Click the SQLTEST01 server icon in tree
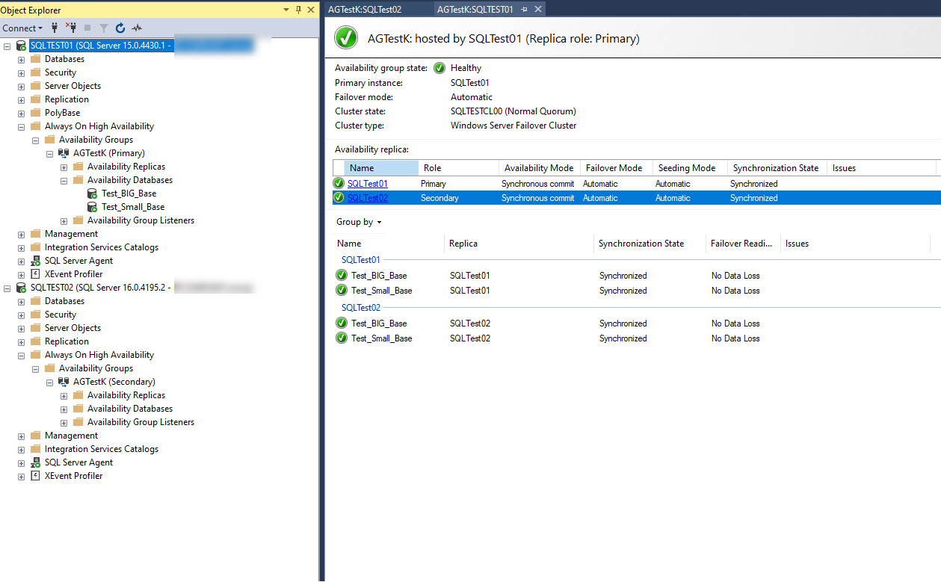Screen dimensions: 941x582 (x=21, y=46)
